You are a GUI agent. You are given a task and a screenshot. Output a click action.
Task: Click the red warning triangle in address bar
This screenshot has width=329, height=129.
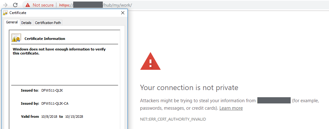point(28,5)
